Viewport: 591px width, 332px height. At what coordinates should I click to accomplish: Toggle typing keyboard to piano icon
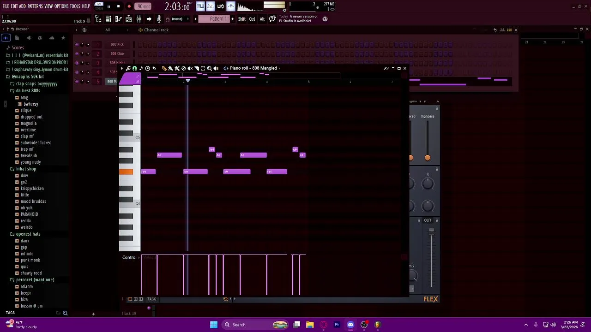[201, 6]
